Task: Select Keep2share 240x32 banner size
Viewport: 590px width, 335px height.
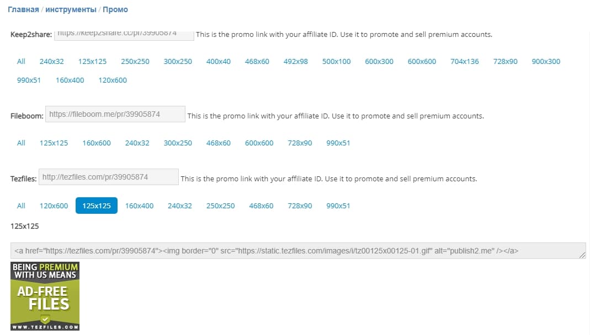Action: 51,61
